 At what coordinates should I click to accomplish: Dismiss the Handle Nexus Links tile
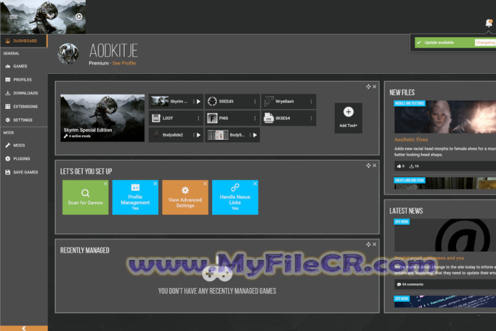(255, 183)
